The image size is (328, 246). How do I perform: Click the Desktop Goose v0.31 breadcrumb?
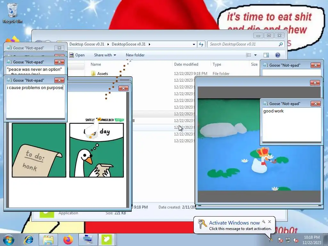coord(87,44)
